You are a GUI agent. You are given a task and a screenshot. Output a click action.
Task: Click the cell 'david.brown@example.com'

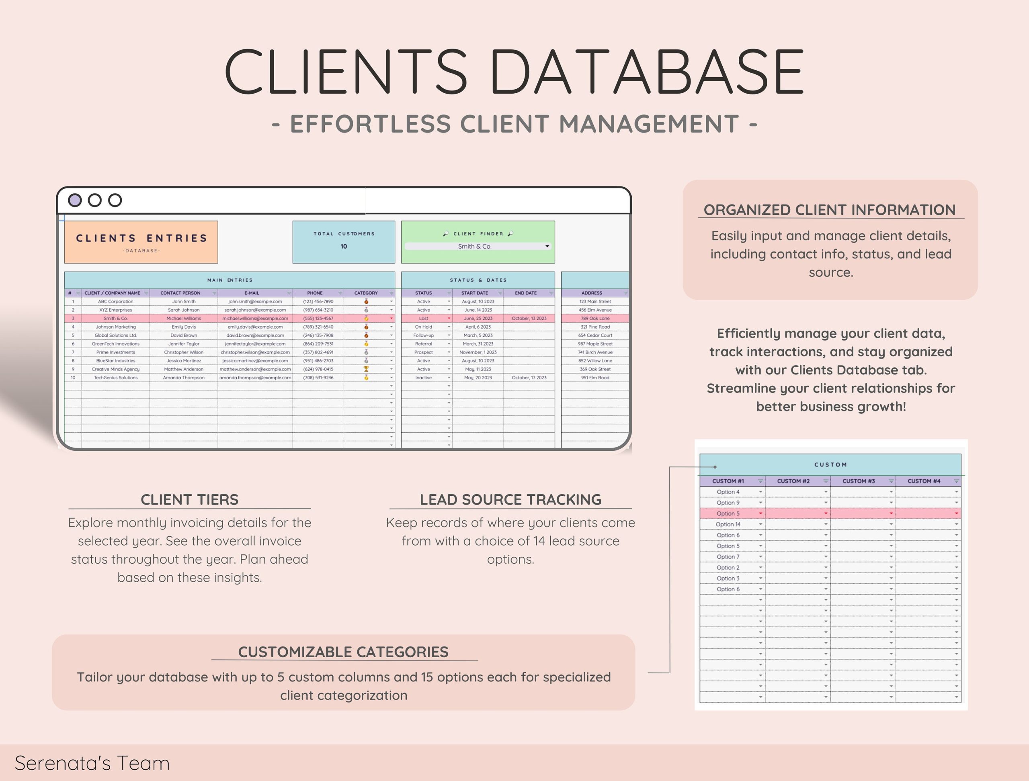tap(255, 335)
